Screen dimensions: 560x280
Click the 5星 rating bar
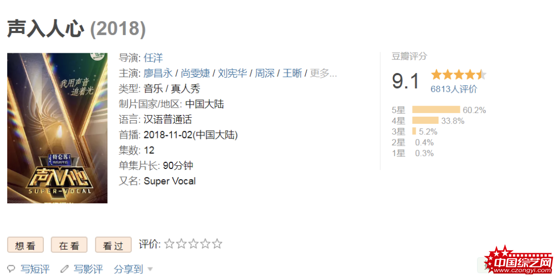[436, 110]
